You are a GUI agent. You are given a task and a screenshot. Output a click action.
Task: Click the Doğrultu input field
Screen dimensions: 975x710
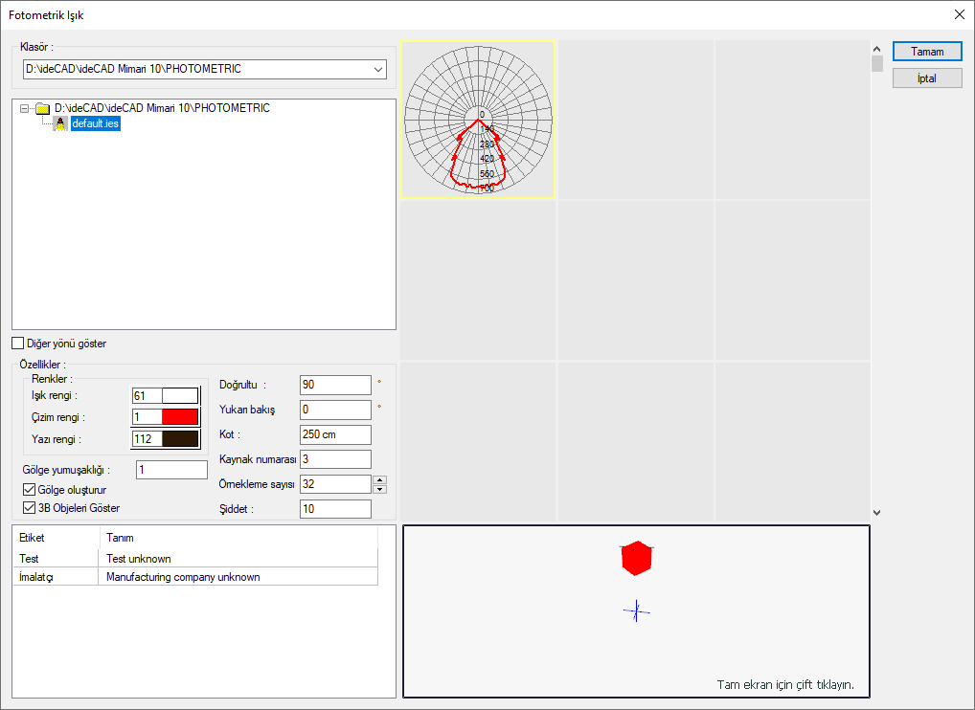[335, 385]
